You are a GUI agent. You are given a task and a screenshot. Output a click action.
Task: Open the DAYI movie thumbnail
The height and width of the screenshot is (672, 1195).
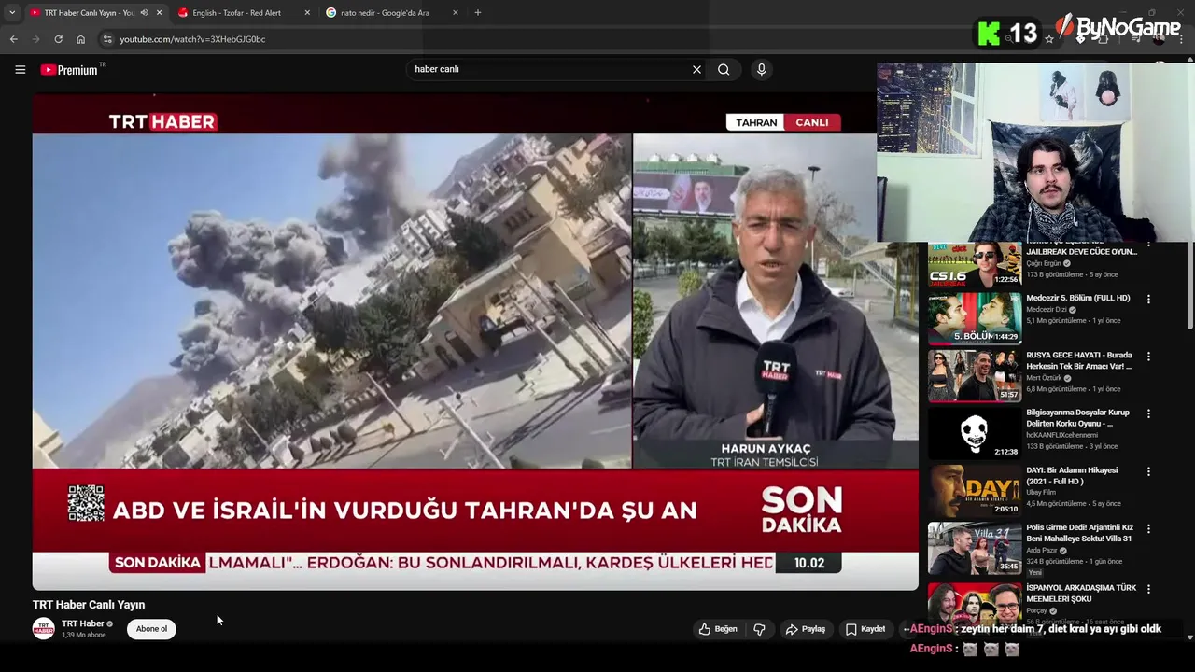[x=975, y=491]
